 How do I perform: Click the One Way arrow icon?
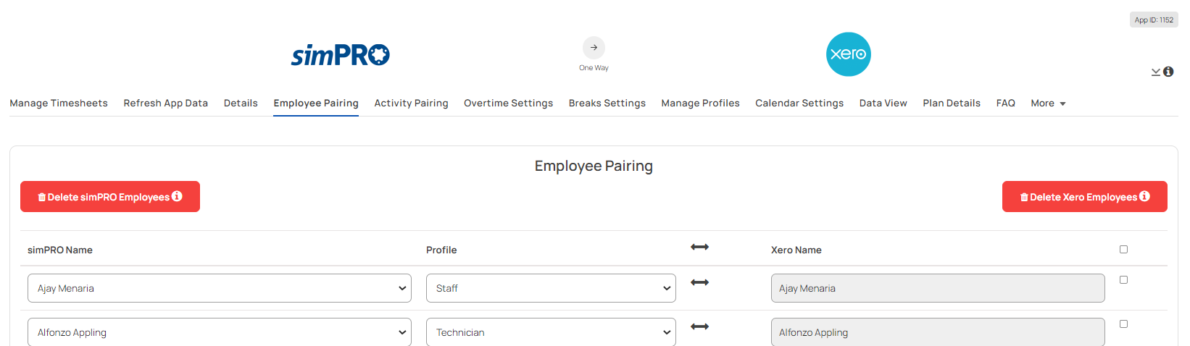click(594, 48)
